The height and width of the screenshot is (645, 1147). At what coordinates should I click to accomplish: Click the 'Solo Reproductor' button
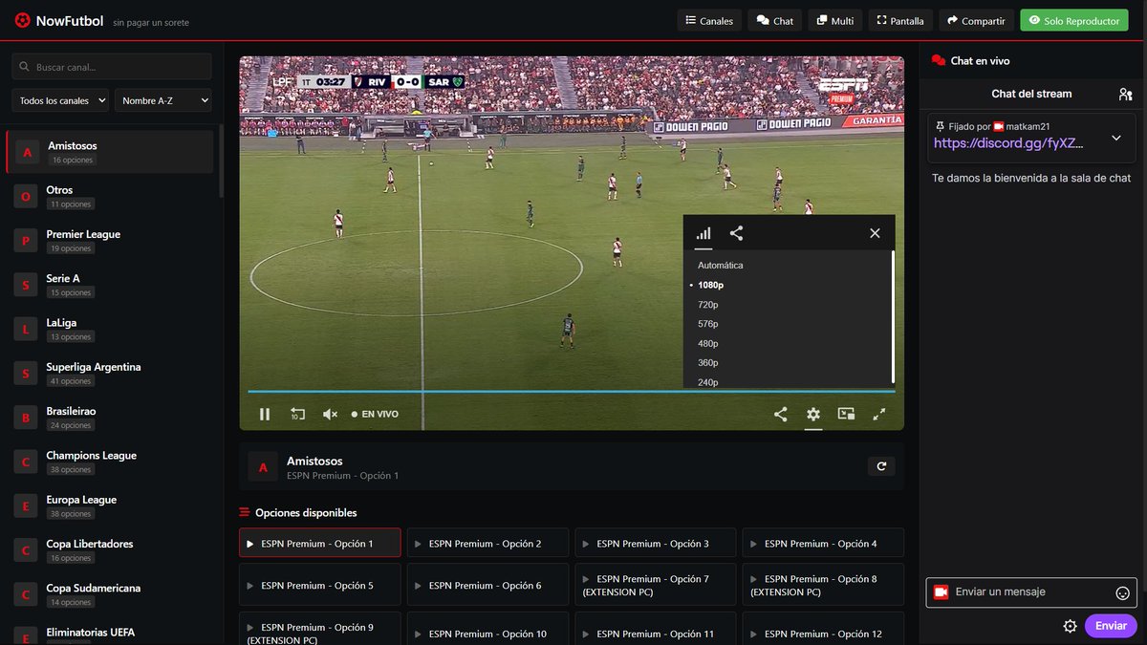point(1073,19)
